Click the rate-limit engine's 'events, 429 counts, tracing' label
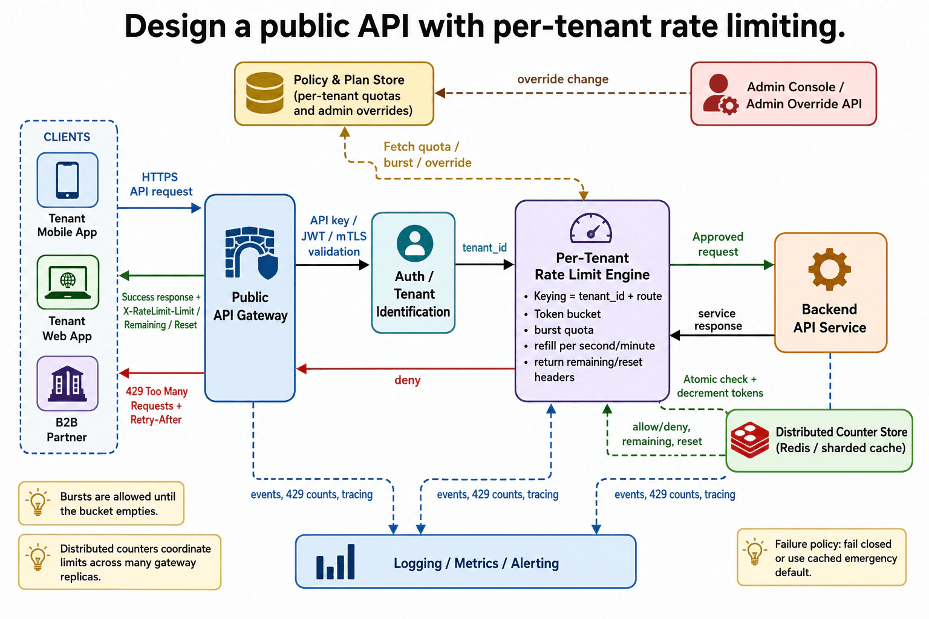Image resolution: width=929 pixels, height=619 pixels. [x=498, y=494]
